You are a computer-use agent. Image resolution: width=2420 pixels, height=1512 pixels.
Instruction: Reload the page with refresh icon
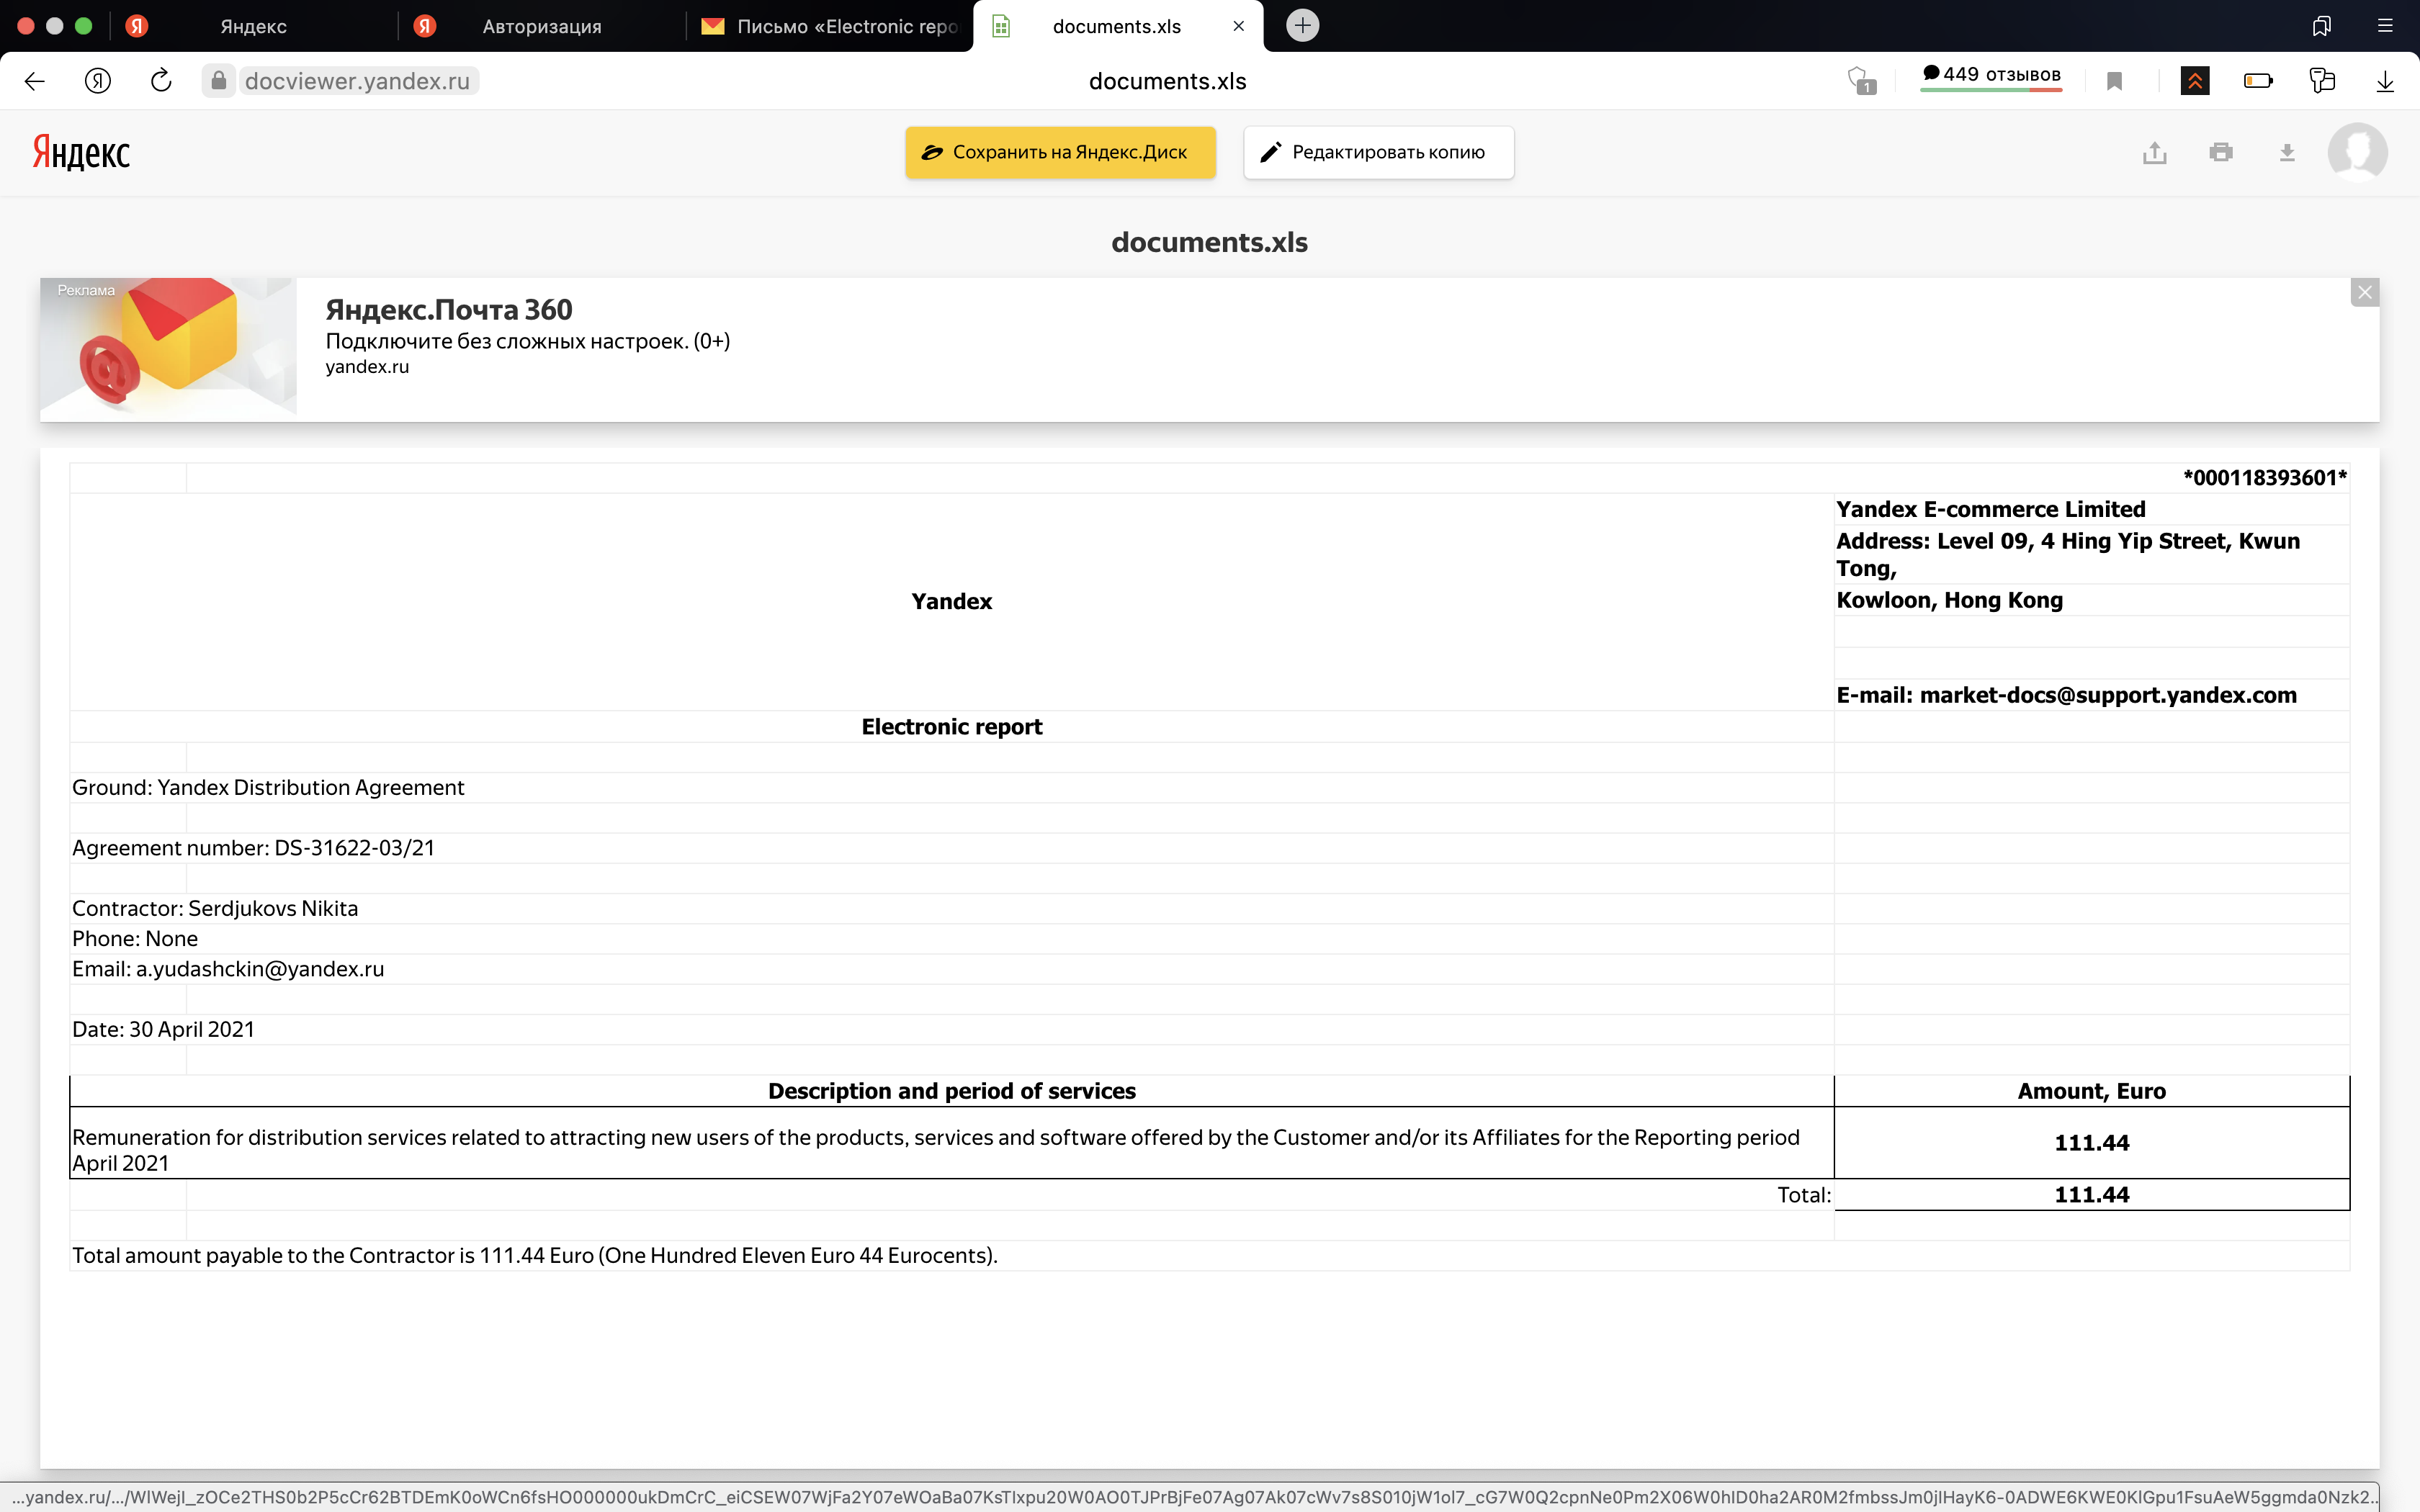pos(161,81)
